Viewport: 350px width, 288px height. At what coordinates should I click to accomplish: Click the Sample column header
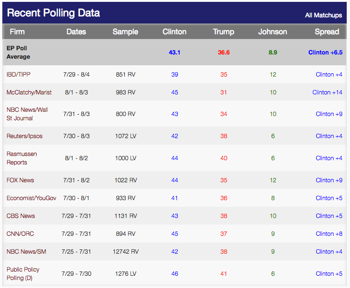125,32
